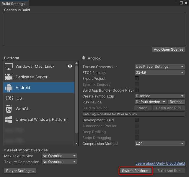Click the Create symbols.zip label
The height and width of the screenshot is (177, 189).
(98, 96)
